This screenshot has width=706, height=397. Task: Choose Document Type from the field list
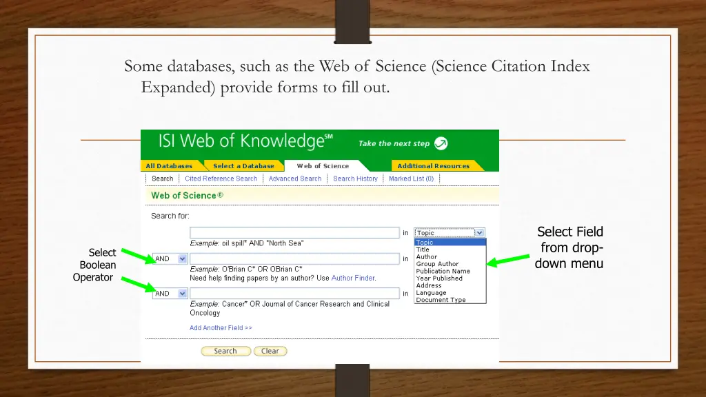coord(450,300)
